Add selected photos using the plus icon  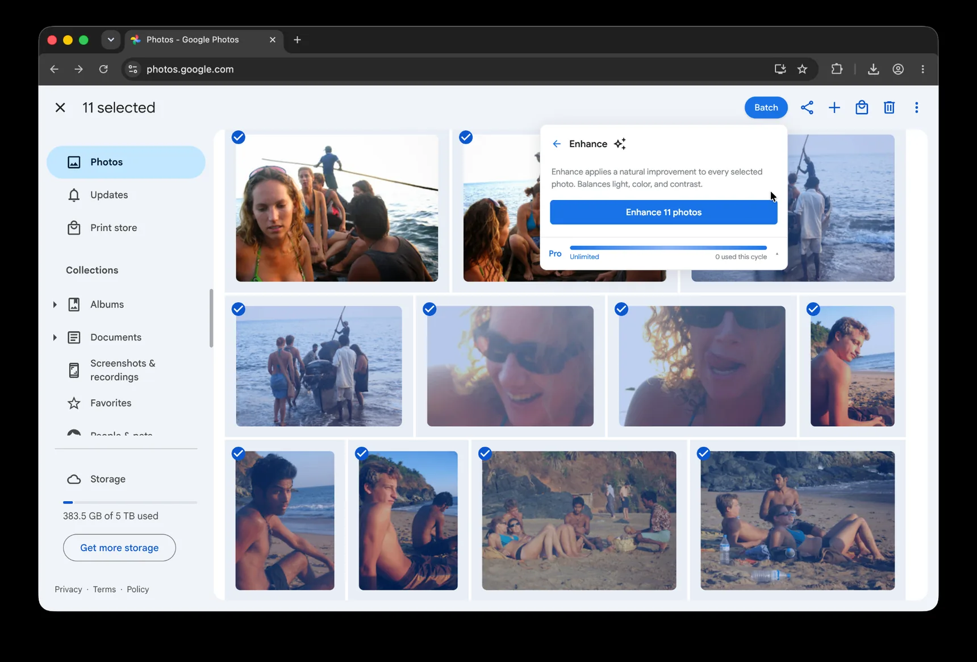tap(834, 107)
